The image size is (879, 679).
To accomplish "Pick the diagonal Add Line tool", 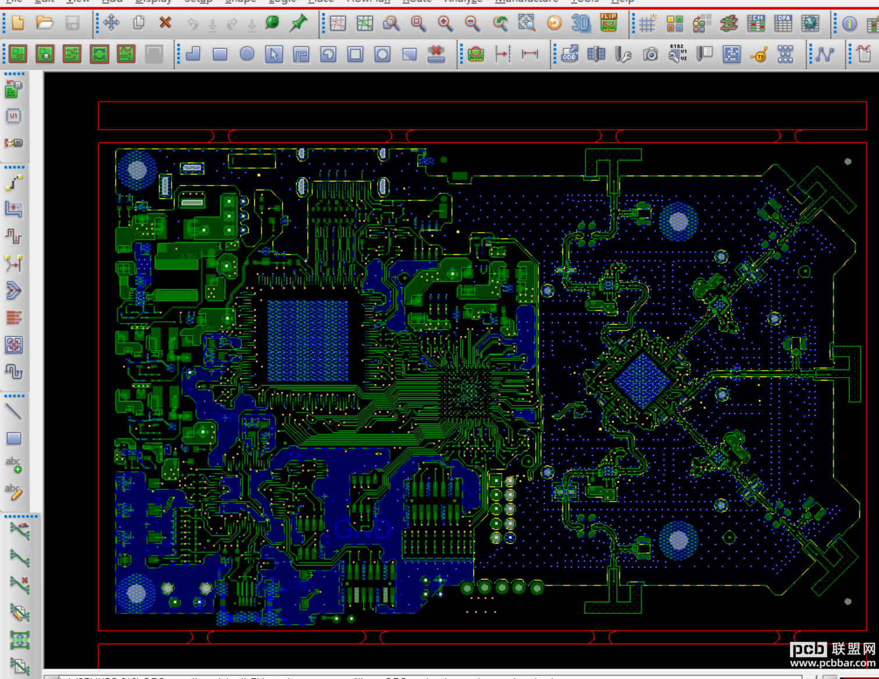I will click(x=14, y=412).
